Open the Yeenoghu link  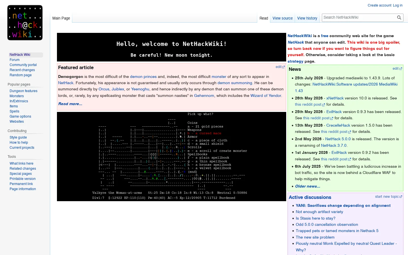click(x=140, y=89)
